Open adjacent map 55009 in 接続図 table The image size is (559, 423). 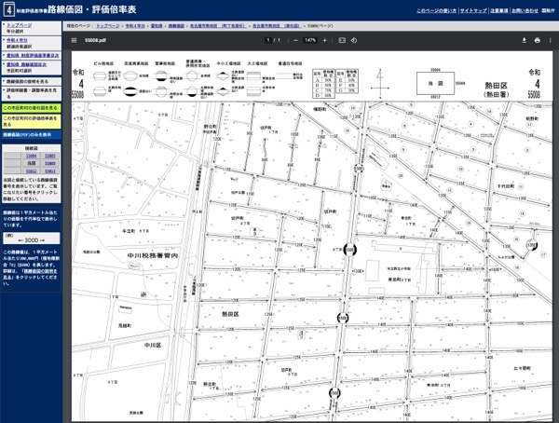click(50, 163)
